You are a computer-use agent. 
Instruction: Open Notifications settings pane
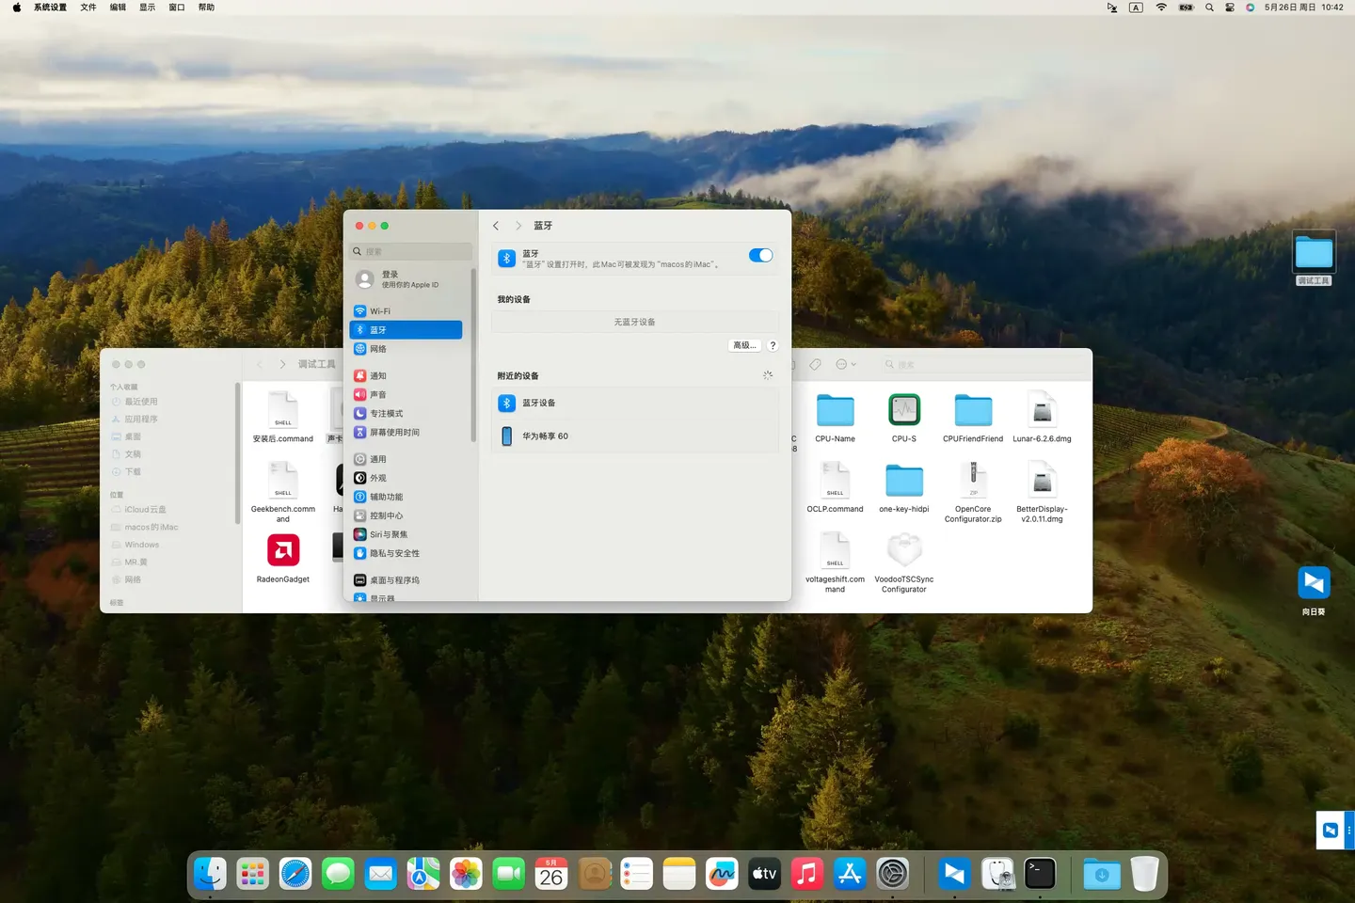[x=378, y=376]
